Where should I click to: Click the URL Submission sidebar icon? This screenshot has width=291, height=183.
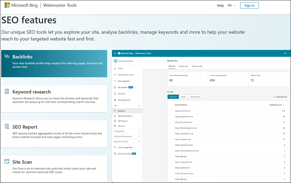(x=115, y=100)
